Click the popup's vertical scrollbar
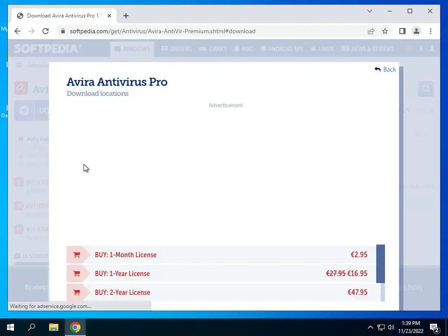Screen dimensions: 448x336 click(401, 189)
